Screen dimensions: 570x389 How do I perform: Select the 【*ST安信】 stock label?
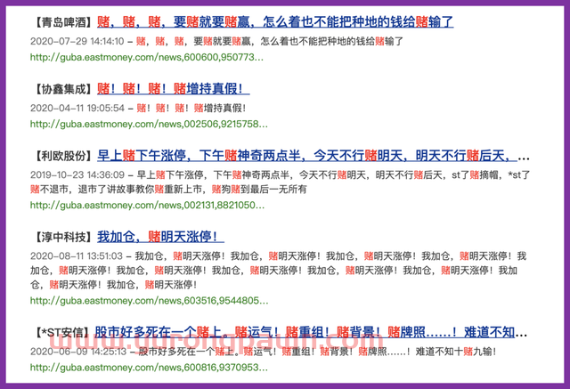[x=61, y=332]
